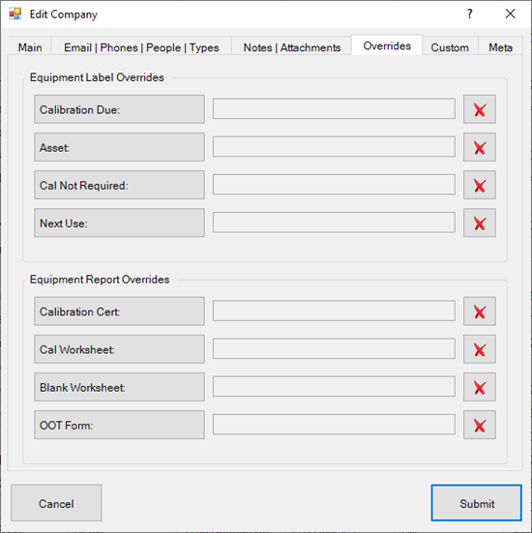
Task: Click the OOT Form override text field
Action: pos(334,425)
